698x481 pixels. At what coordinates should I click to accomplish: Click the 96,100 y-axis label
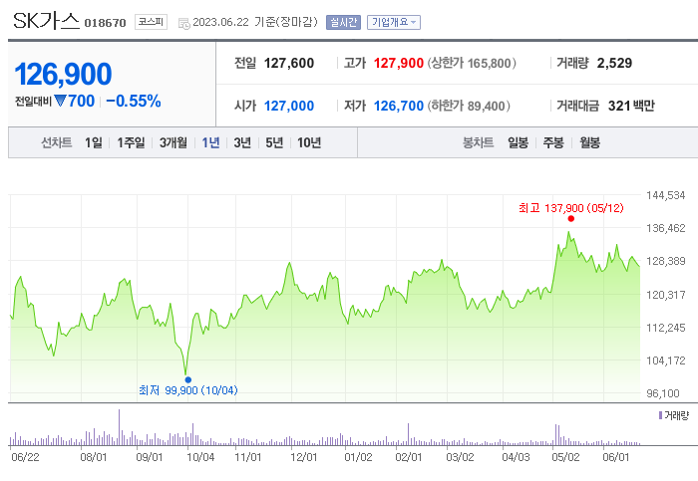[663, 393]
